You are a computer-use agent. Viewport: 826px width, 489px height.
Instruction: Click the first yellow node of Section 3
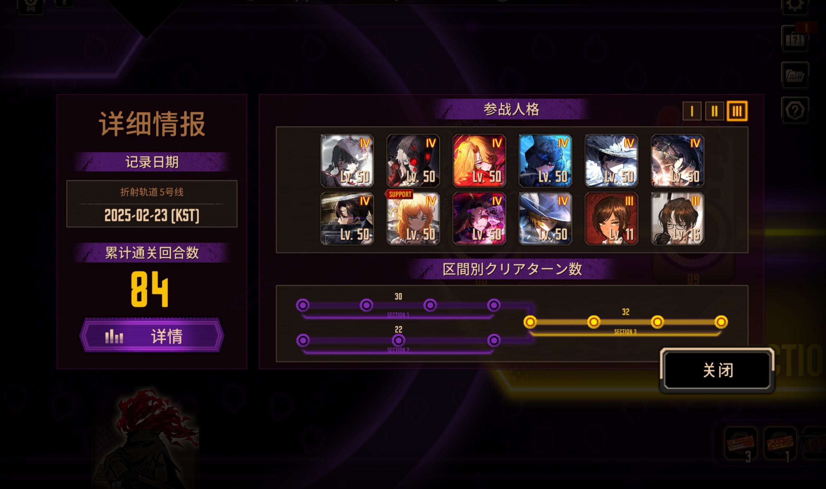530,322
